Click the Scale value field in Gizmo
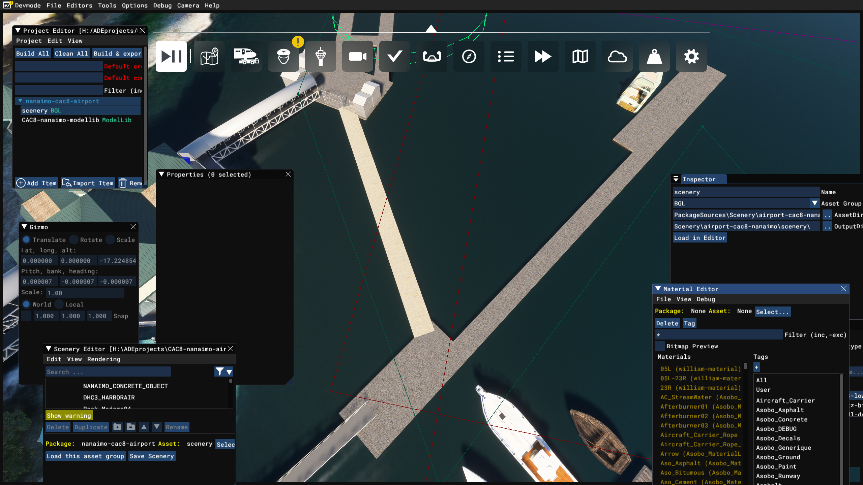 [85, 293]
